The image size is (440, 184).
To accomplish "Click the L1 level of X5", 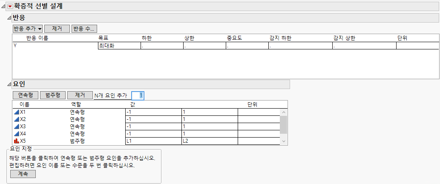I will pyautogui.click(x=153, y=141).
